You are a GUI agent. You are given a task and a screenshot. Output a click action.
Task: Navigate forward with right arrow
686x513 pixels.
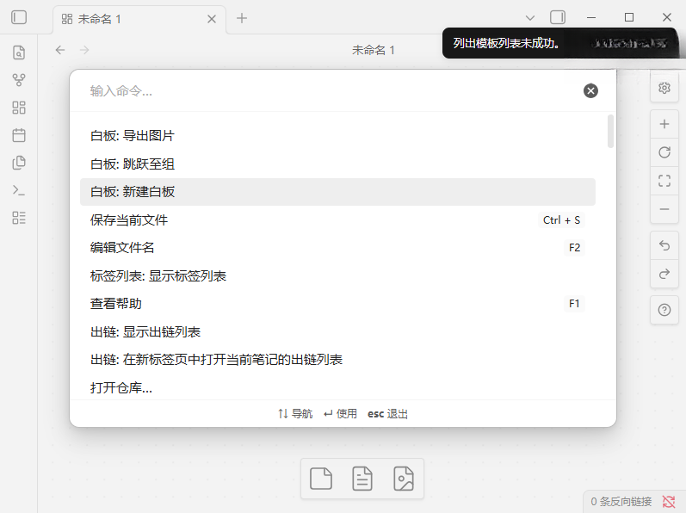(x=84, y=50)
